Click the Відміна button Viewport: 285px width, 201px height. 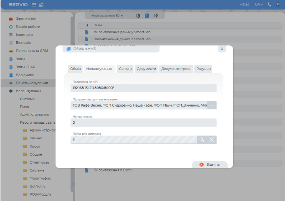click(209, 165)
